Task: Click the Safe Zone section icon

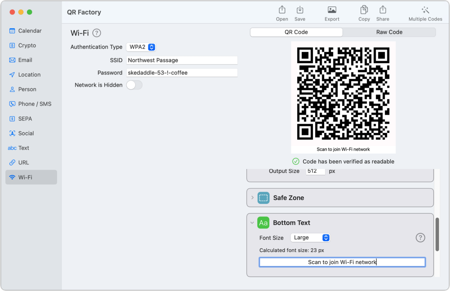Action: point(263,198)
